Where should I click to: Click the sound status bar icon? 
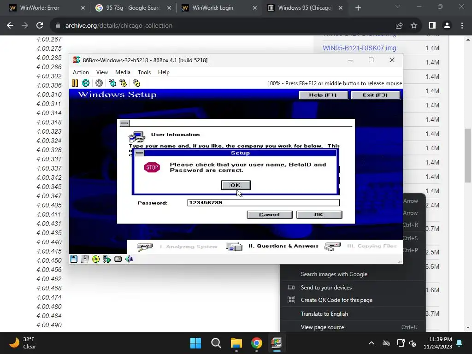[x=129, y=259]
